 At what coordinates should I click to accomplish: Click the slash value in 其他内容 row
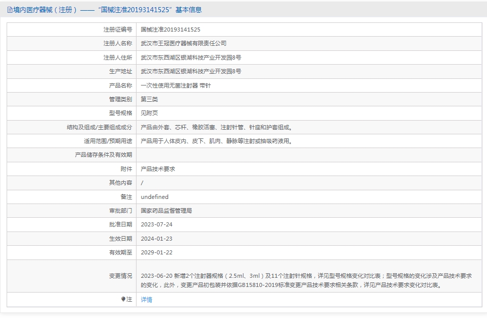coord(142,183)
